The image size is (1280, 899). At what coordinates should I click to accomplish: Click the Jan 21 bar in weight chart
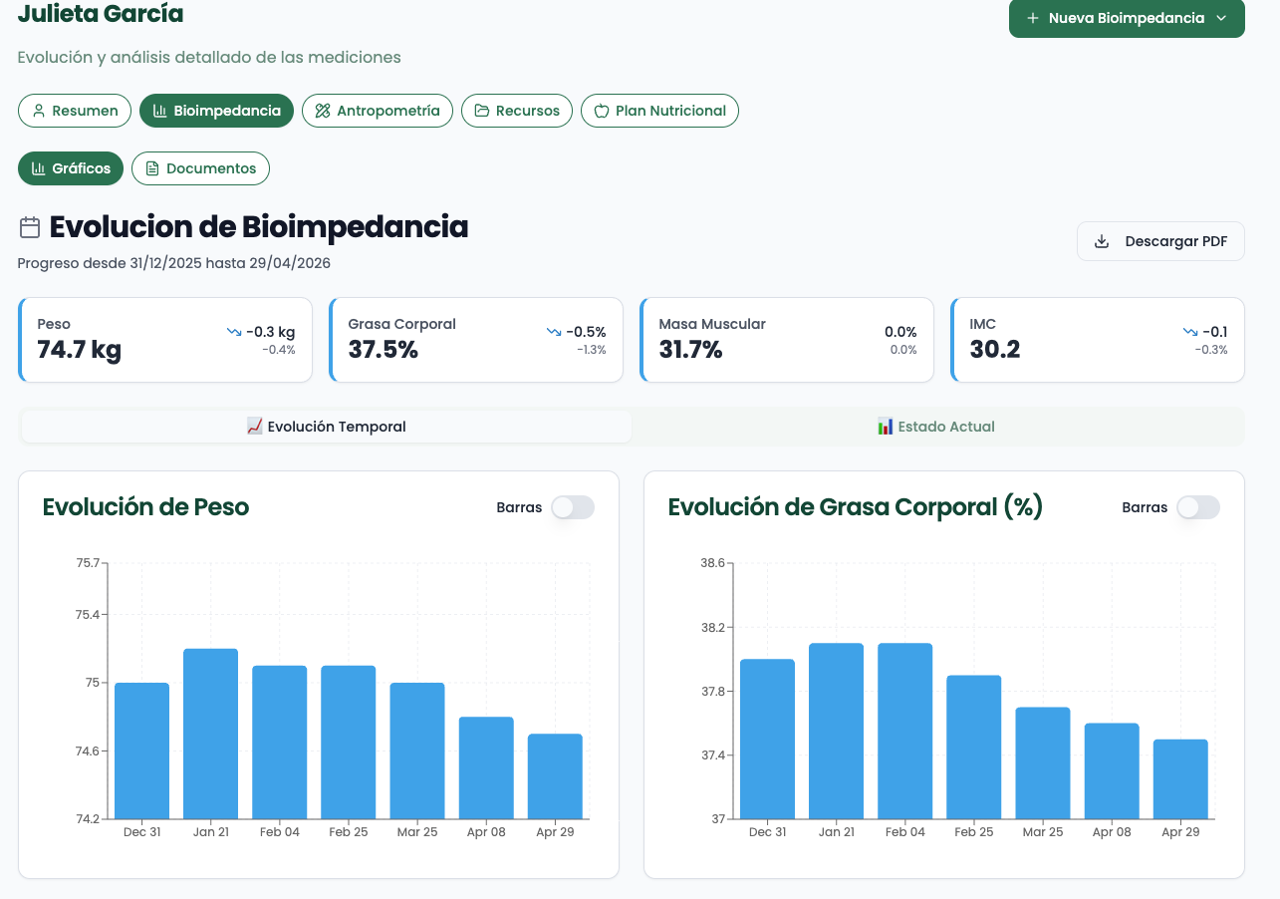[x=210, y=734]
